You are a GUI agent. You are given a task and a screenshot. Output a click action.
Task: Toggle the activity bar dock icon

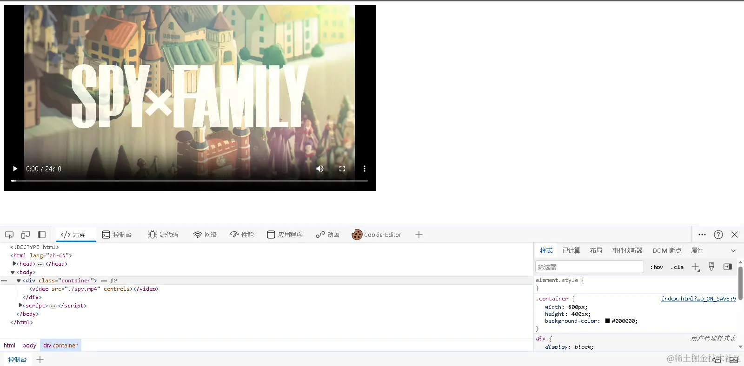[x=42, y=235]
